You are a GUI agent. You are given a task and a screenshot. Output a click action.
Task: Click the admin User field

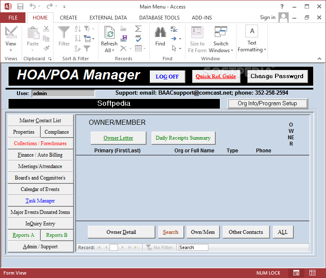tap(63, 93)
